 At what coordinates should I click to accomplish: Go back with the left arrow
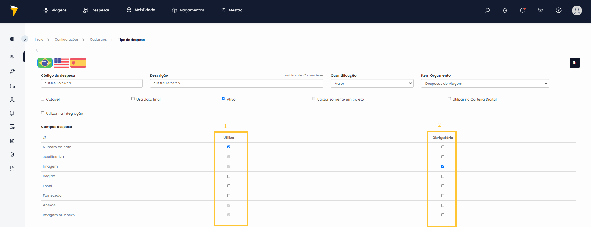tap(38, 50)
